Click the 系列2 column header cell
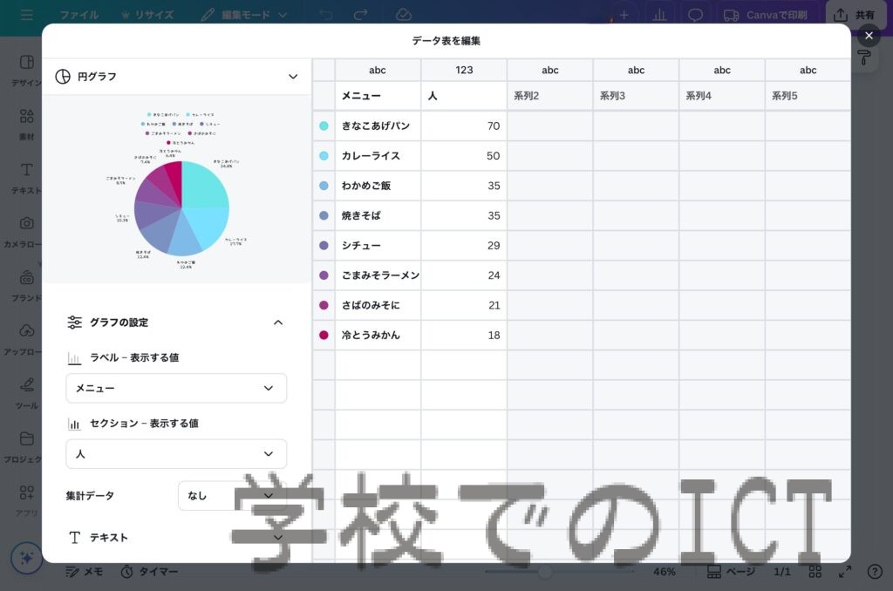 click(x=549, y=97)
